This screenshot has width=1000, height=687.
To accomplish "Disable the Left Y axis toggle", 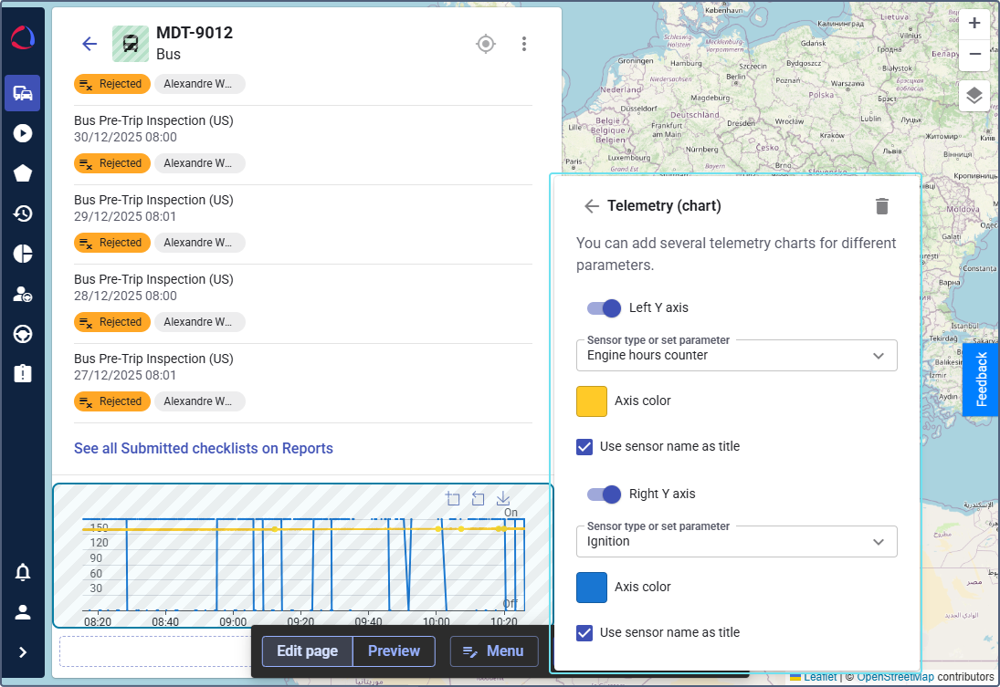I will (603, 307).
